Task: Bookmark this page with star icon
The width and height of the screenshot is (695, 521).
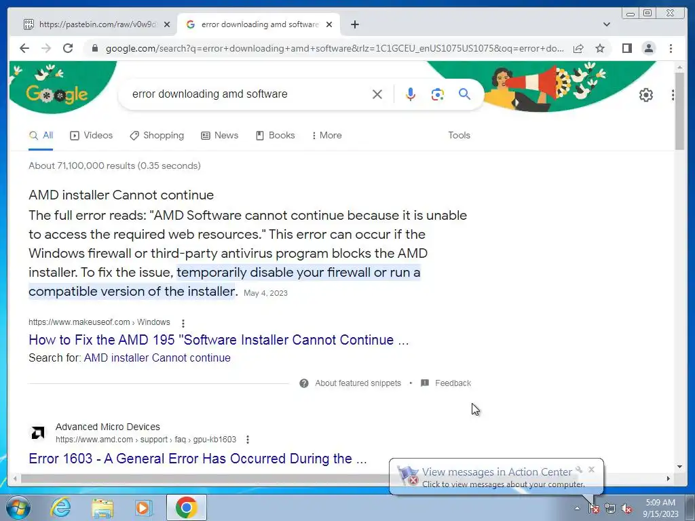Action: [x=600, y=48]
